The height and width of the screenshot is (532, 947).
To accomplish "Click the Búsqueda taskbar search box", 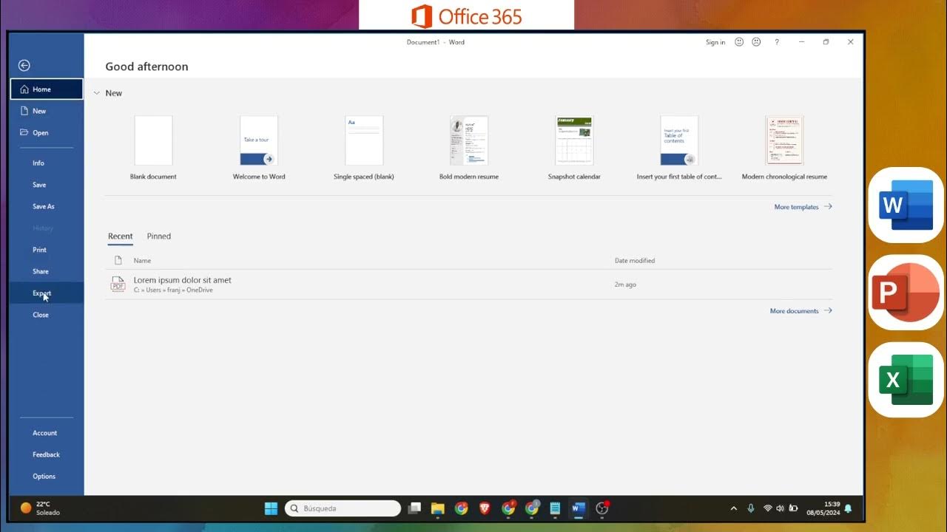I will point(343,508).
